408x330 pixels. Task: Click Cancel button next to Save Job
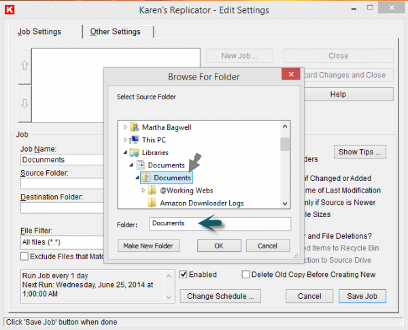coord(309,296)
